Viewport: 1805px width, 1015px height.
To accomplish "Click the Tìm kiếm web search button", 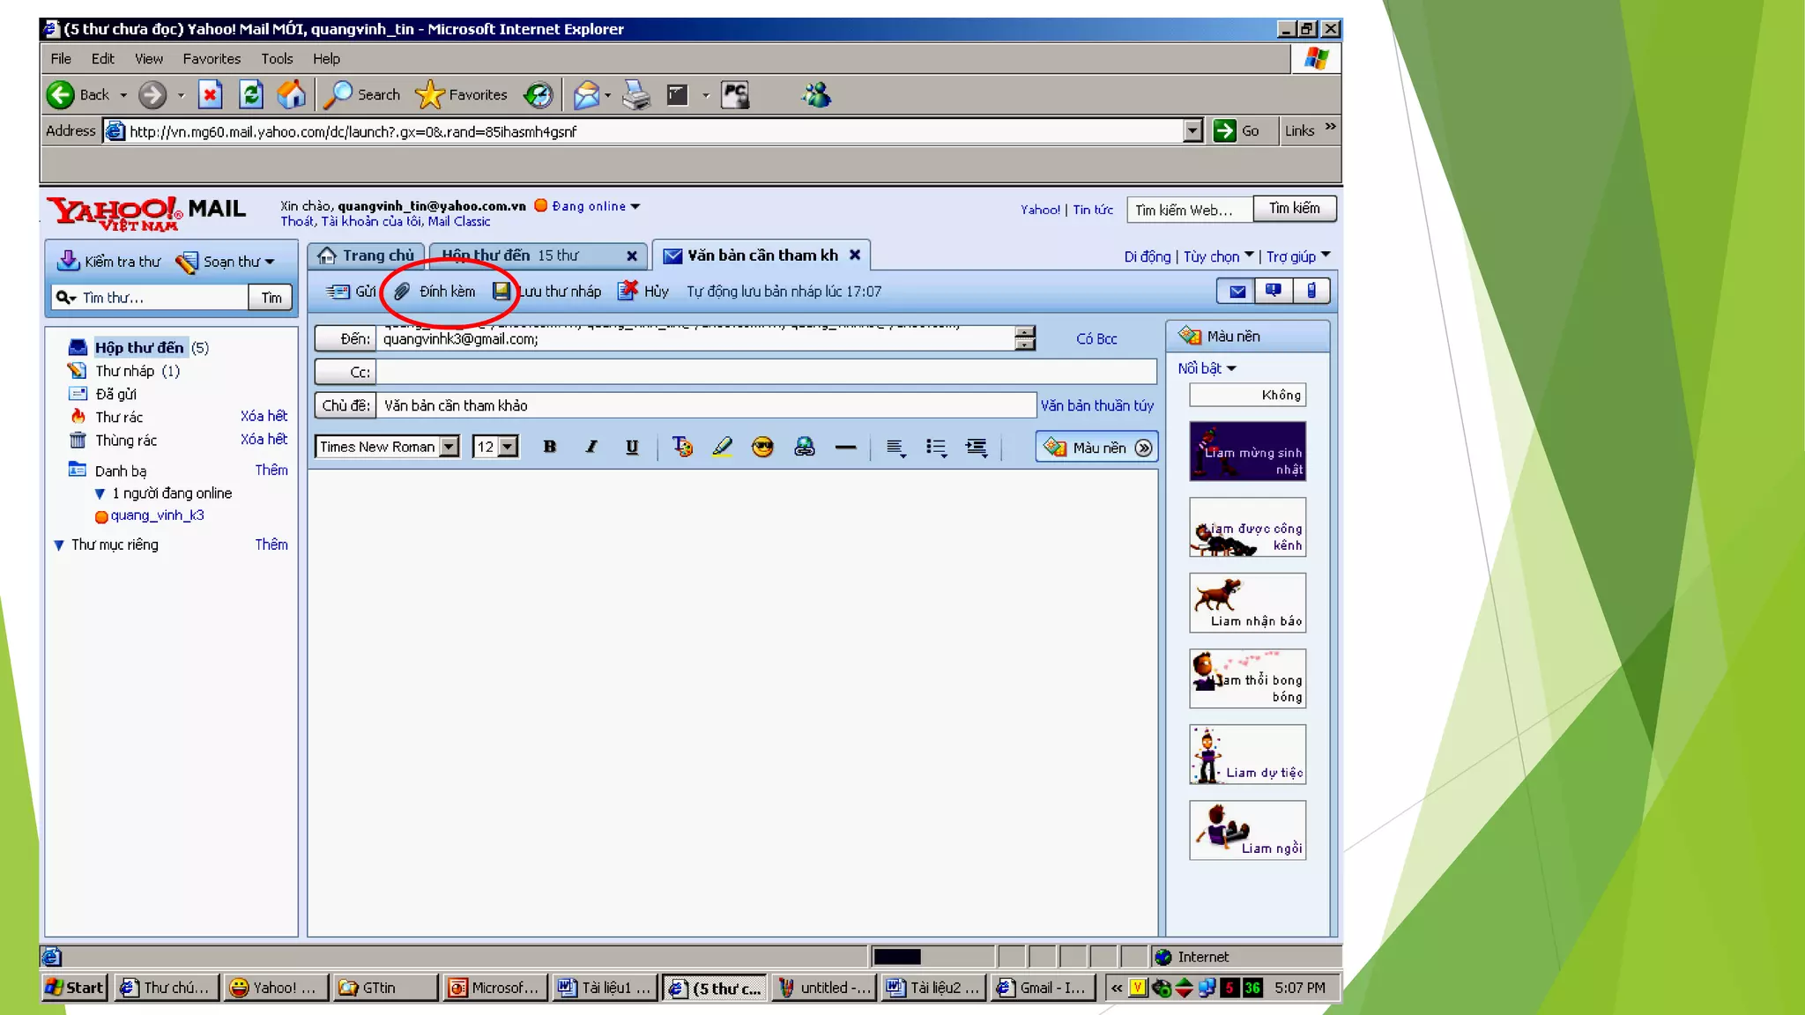I will click(x=1294, y=209).
